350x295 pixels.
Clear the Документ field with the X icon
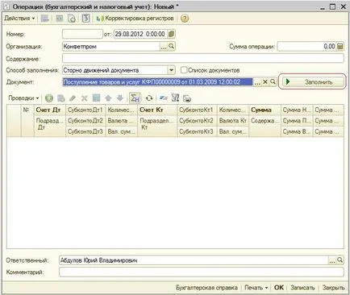(x=265, y=82)
